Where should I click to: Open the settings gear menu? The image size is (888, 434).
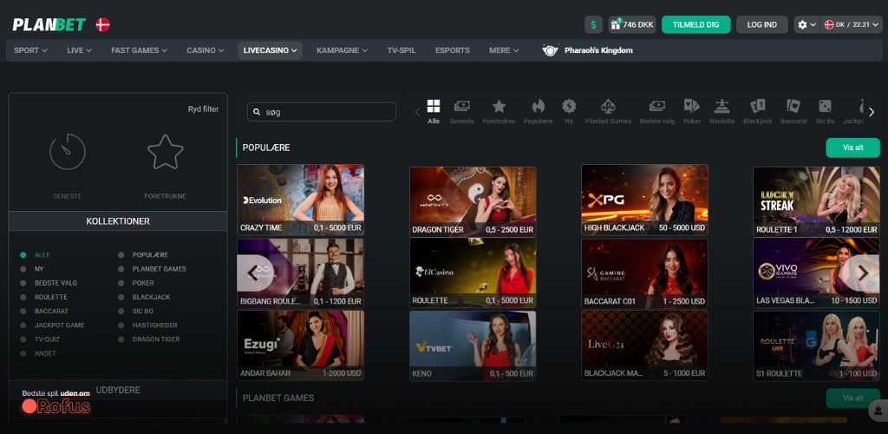pos(806,24)
